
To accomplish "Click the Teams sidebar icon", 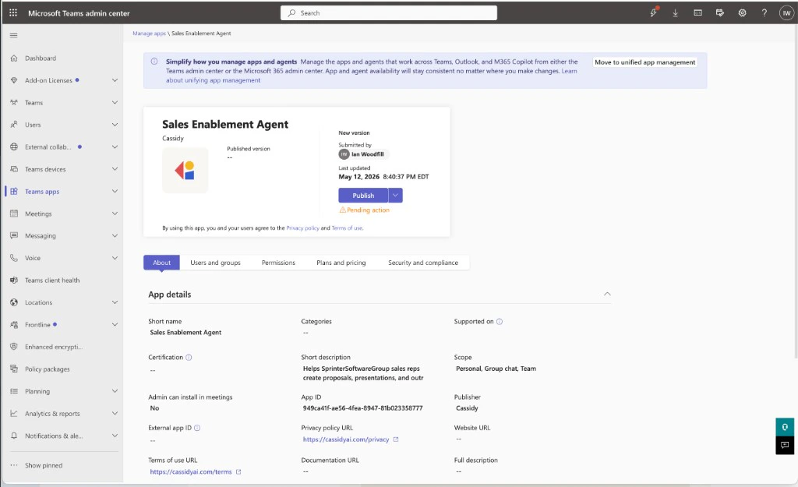I will pos(14,102).
